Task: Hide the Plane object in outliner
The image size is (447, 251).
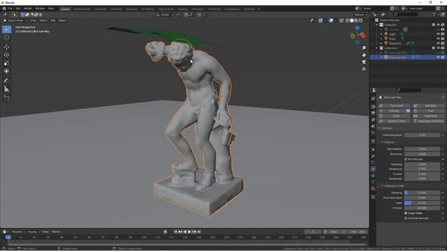Action: (438, 38)
